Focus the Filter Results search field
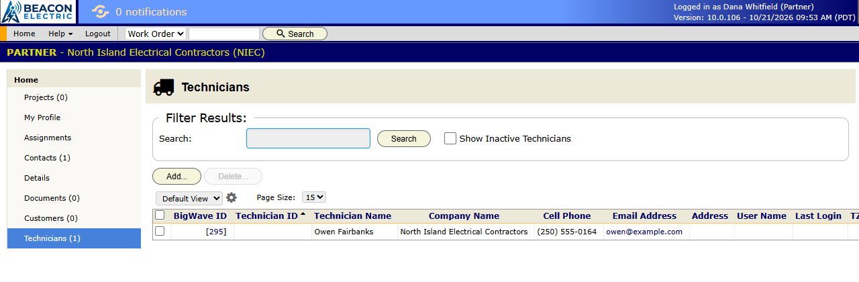Image resolution: width=859 pixels, height=282 pixels. click(308, 138)
